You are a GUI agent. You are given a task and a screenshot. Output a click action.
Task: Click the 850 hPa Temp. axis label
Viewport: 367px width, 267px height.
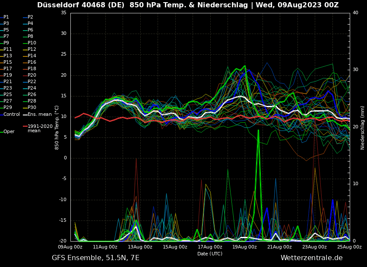point(57,127)
